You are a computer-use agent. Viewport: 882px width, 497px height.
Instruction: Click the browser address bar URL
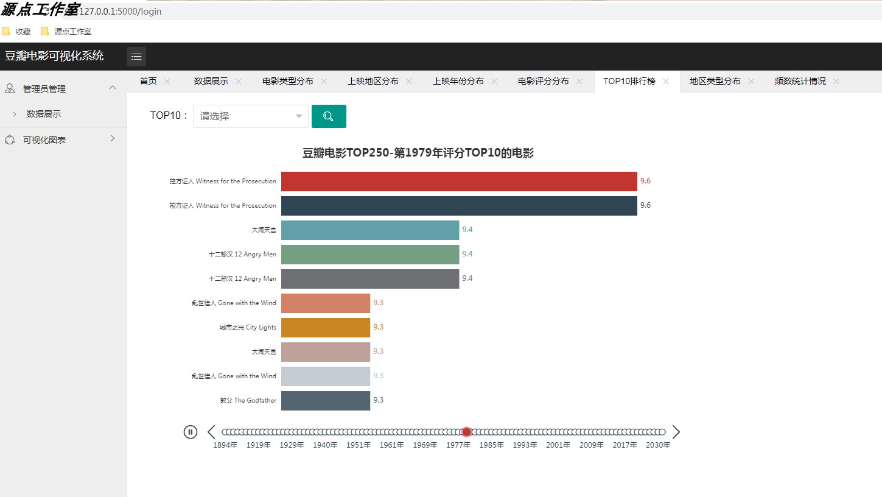click(x=121, y=12)
